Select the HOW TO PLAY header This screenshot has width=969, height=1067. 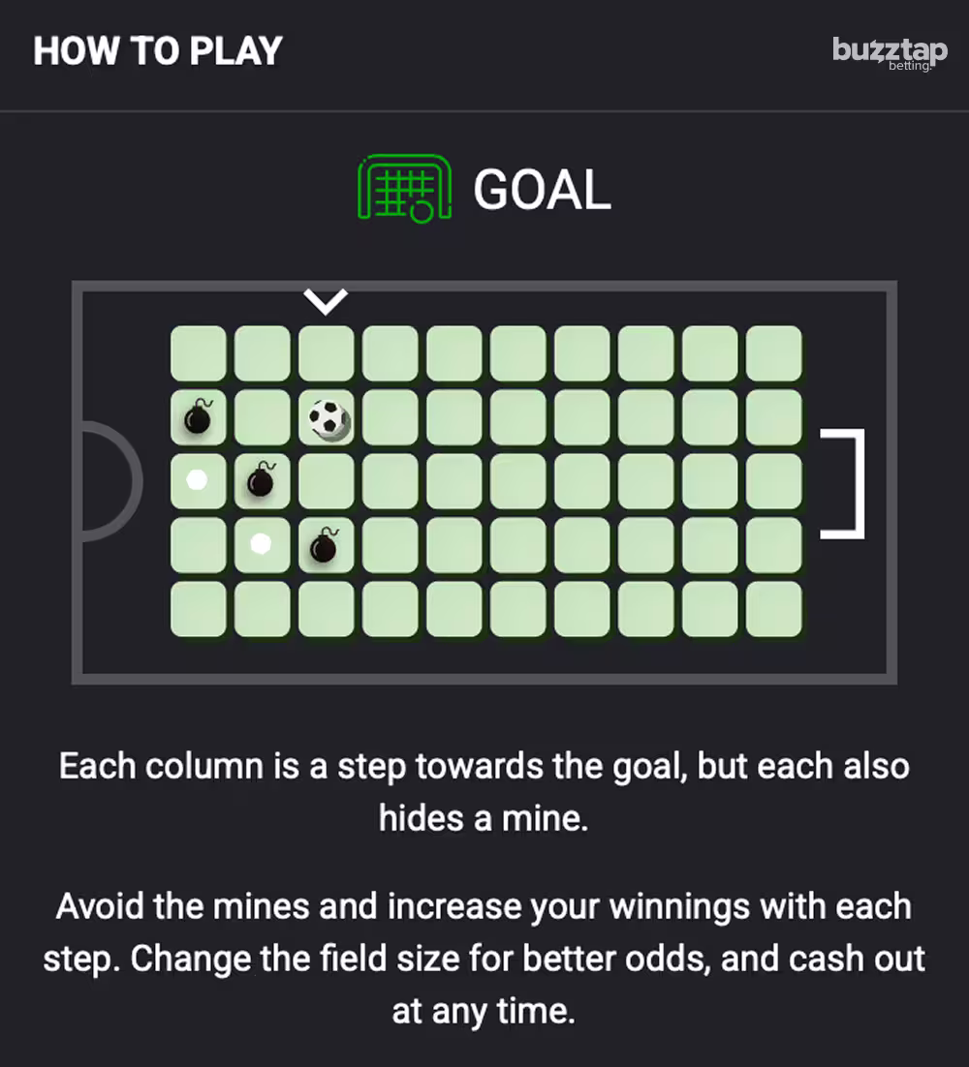pos(158,50)
